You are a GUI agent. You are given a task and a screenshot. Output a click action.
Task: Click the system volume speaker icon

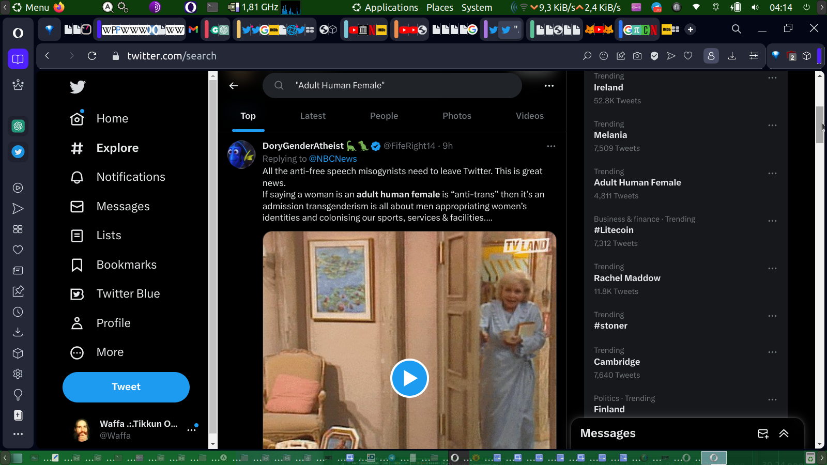click(755, 7)
